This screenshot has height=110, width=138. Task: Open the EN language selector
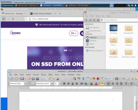coord(74,33)
